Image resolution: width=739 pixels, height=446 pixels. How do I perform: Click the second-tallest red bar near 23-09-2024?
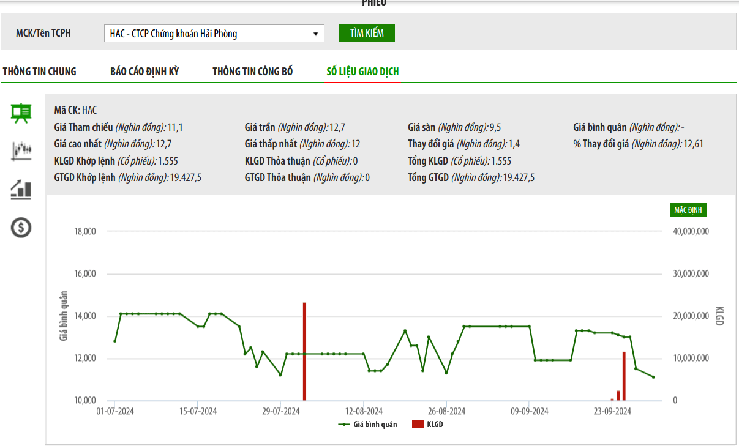click(x=624, y=376)
